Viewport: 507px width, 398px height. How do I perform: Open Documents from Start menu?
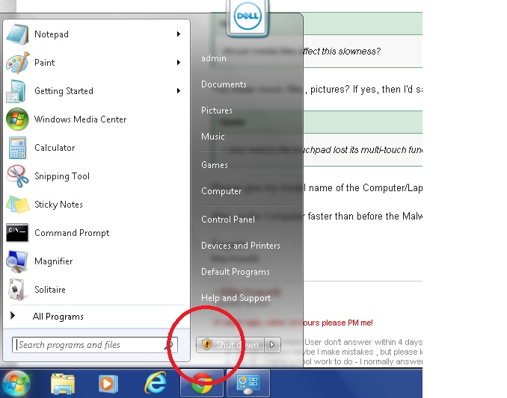(x=224, y=84)
